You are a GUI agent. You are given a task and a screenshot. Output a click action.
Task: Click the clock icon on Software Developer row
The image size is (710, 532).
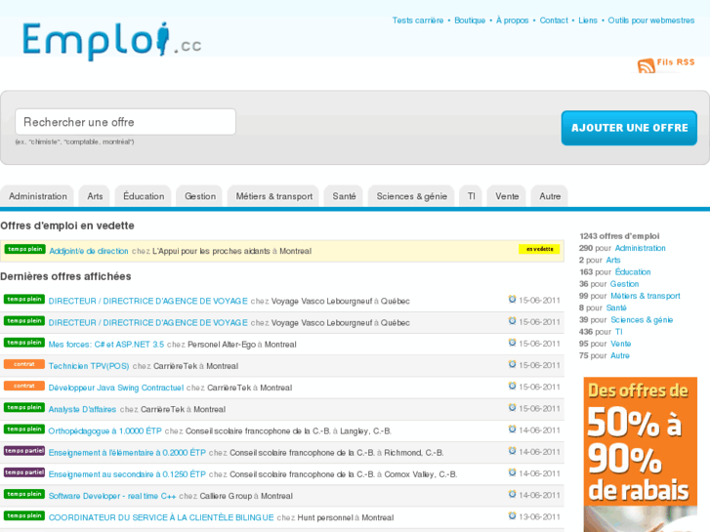tap(512, 495)
